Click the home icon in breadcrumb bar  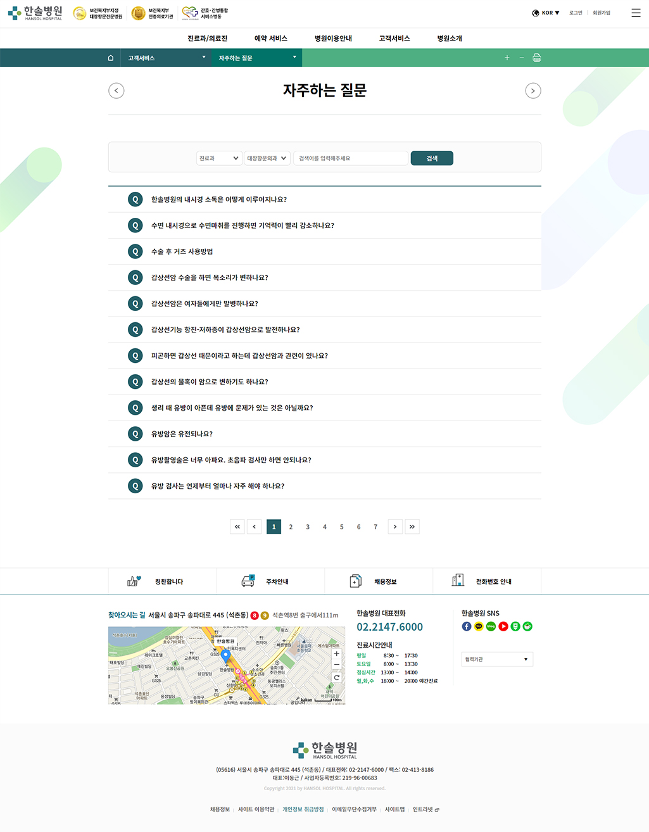pos(111,58)
